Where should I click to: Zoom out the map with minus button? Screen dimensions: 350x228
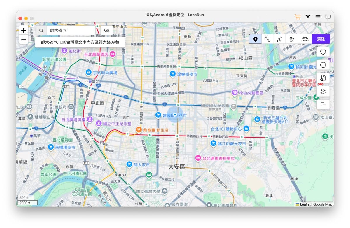(x=24, y=40)
